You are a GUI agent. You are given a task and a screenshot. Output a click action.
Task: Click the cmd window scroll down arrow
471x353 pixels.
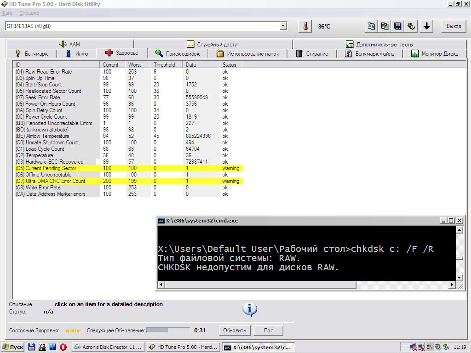[x=460, y=278]
